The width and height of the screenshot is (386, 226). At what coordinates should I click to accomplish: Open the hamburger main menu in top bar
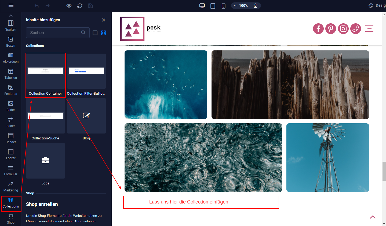11,6
